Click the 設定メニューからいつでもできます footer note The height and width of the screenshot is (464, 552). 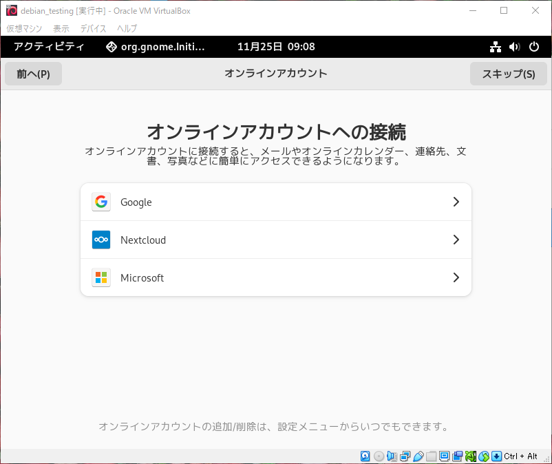tap(363, 427)
